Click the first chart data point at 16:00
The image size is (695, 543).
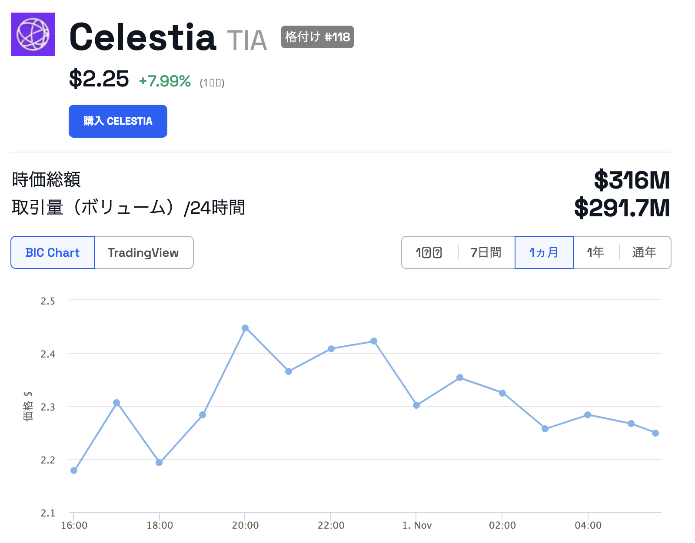coord(74,470)
